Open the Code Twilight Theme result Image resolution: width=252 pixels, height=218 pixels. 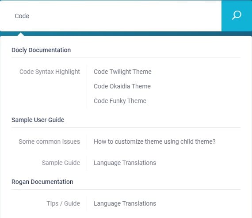coord(122,72)
